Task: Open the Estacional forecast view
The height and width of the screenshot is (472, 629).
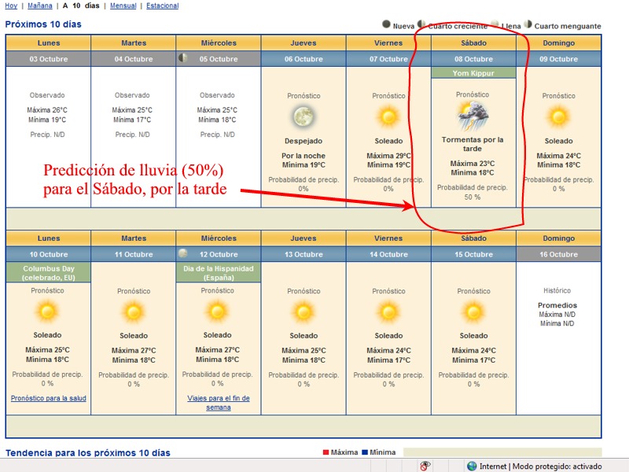Action: pos(162,6)
